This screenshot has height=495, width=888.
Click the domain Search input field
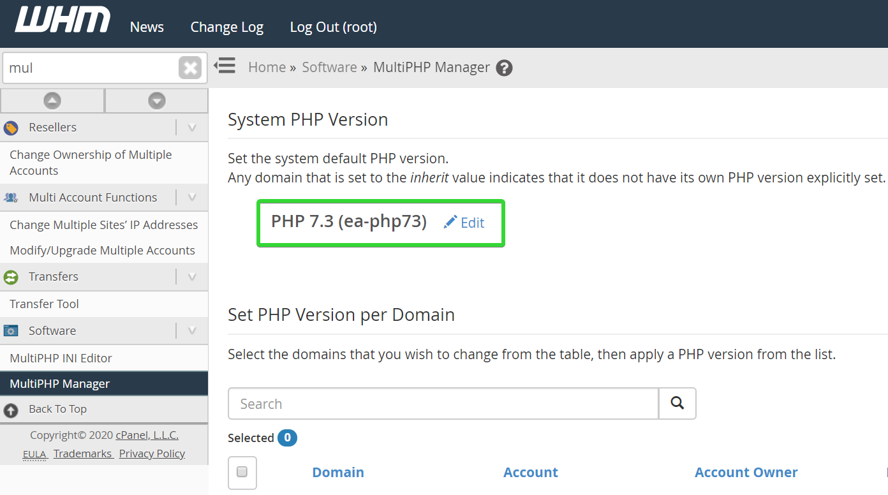click(443, 403)
